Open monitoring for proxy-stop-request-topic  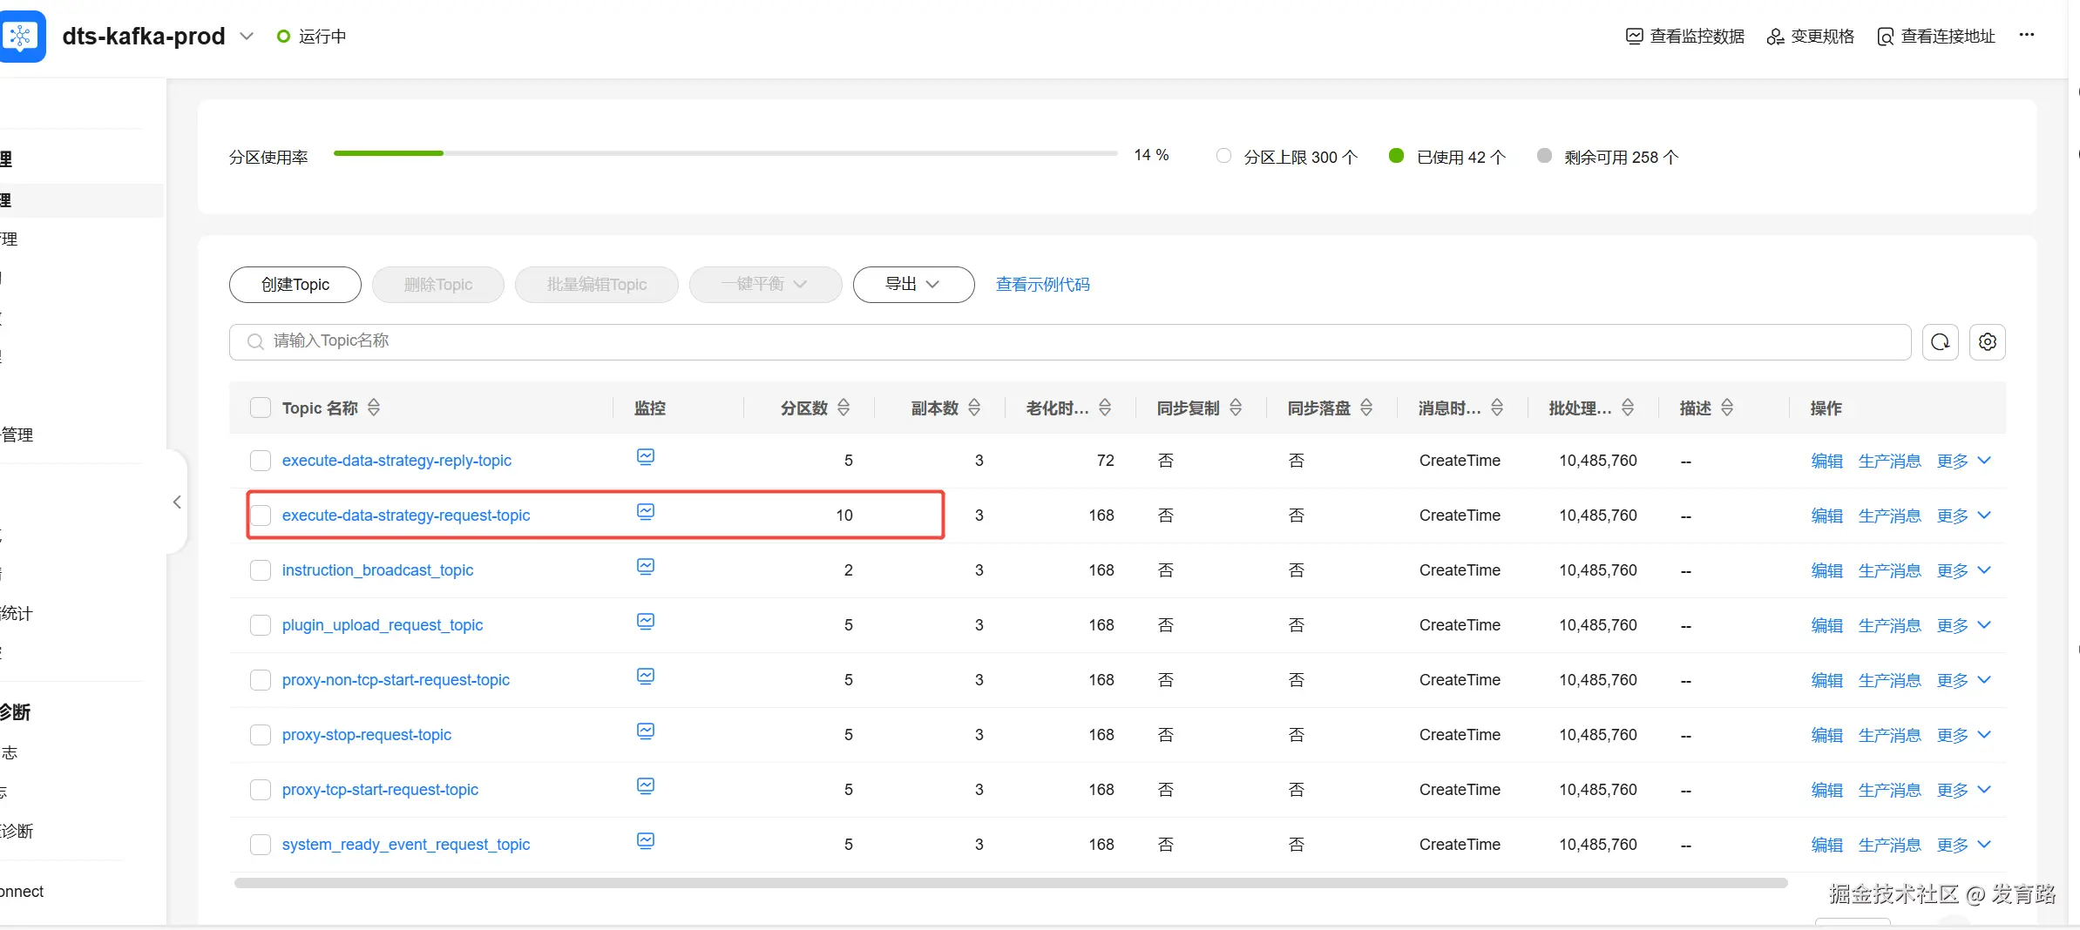[646, 731]
